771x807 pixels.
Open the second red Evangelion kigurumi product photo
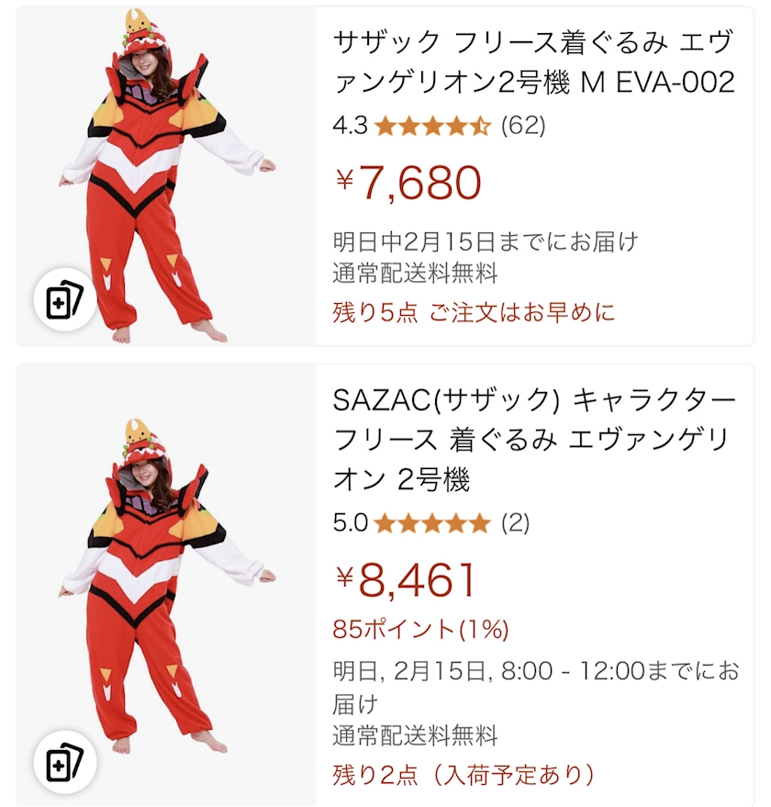(x=167, y=585)
